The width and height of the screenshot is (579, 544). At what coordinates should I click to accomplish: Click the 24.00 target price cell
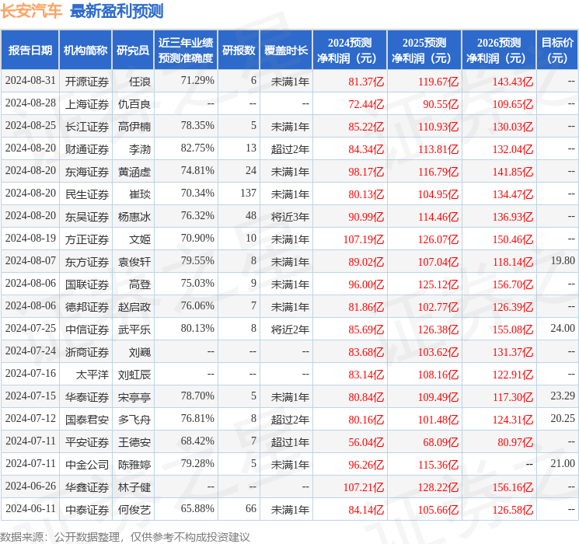tap(563, 329)
